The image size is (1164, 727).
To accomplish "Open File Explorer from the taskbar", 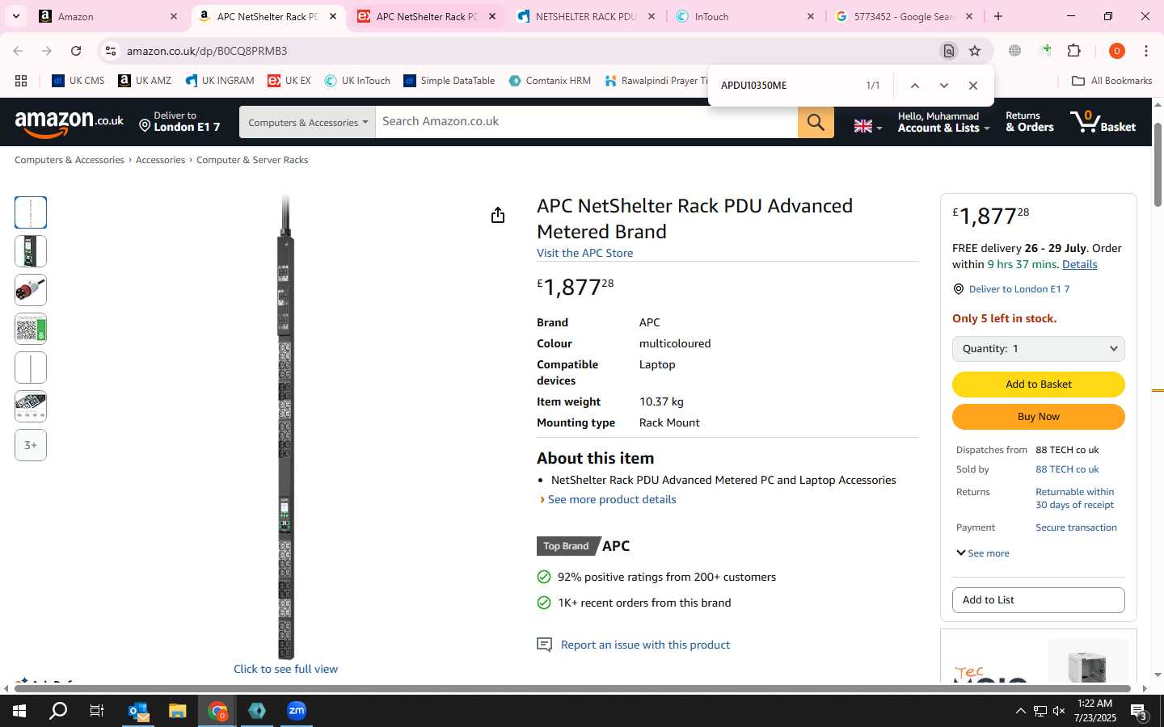I will [177, 711].
